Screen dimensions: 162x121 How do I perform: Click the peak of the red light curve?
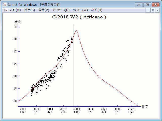coord(76,31)
